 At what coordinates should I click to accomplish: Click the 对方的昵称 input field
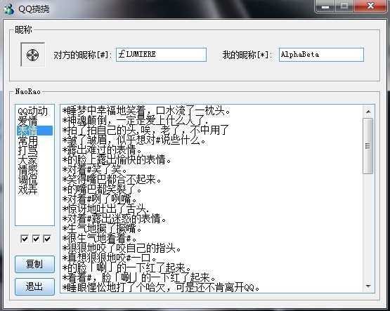click(x=161, y=55)
